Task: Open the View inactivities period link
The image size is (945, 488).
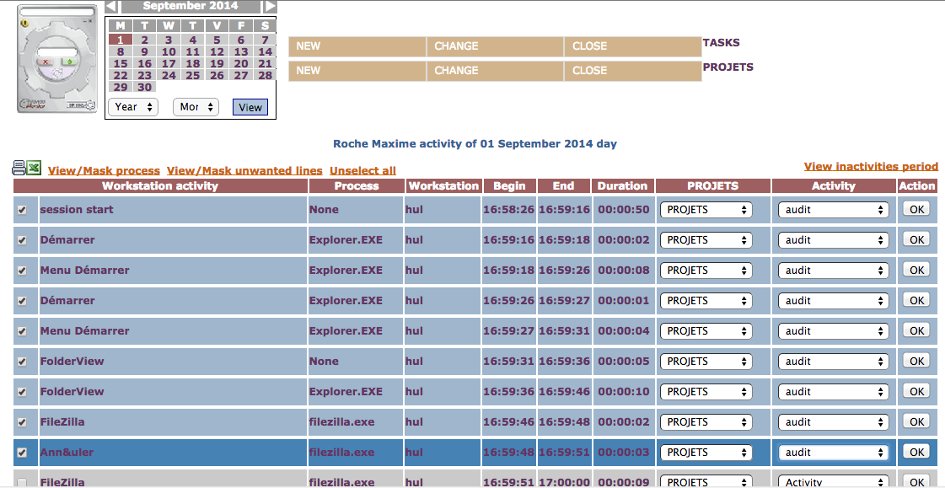Action: [871, 166]
